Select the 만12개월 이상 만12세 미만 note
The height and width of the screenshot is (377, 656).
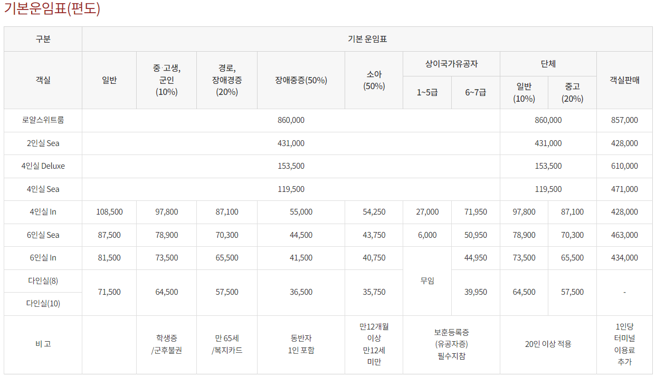[x=374, y=344]
